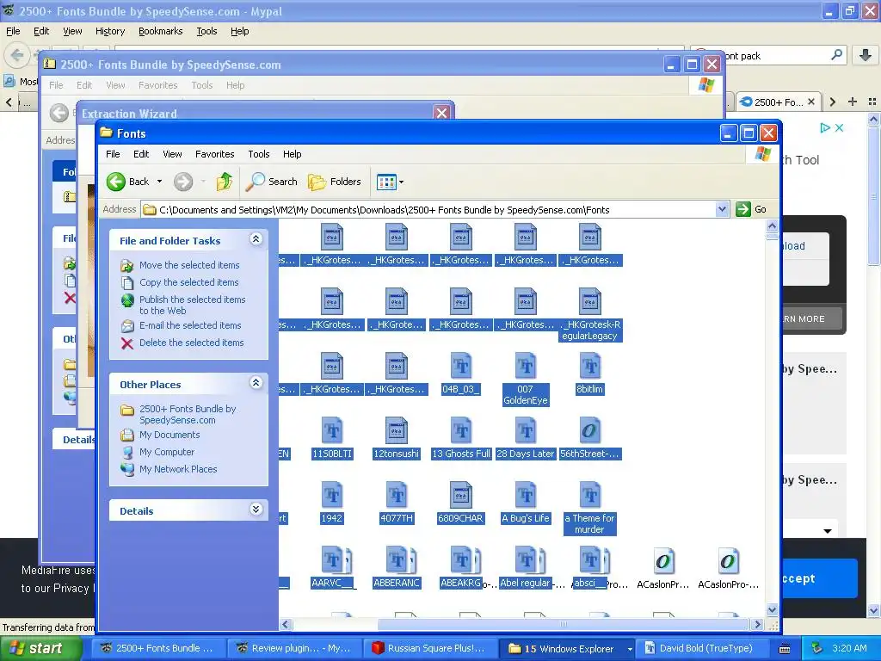Screen dimensions: 881x661
Task: Select the 8bitlim font icon
Action: [x=590, y=374]
